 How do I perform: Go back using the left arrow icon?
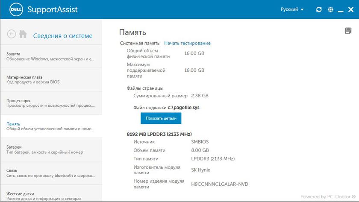point(12,34)
